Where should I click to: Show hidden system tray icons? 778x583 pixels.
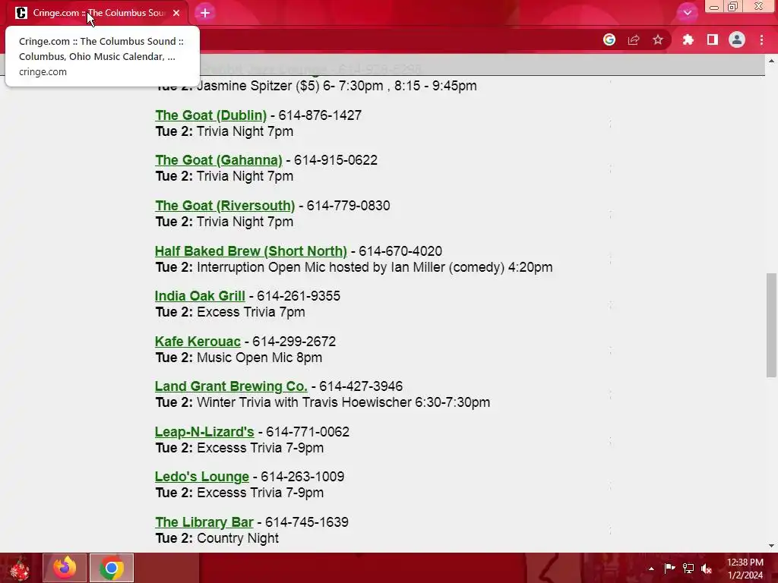(651, 569)
